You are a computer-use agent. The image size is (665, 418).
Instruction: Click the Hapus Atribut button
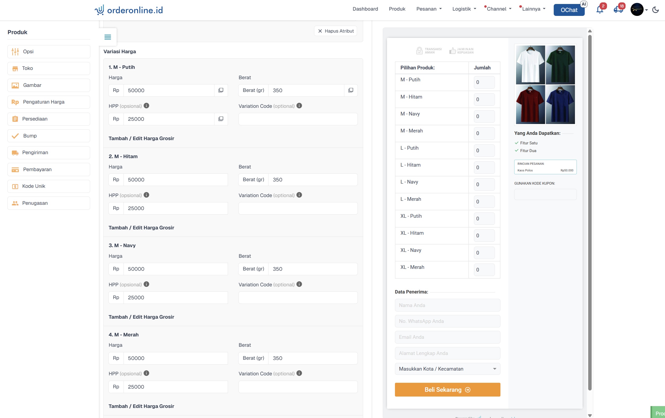335,31
